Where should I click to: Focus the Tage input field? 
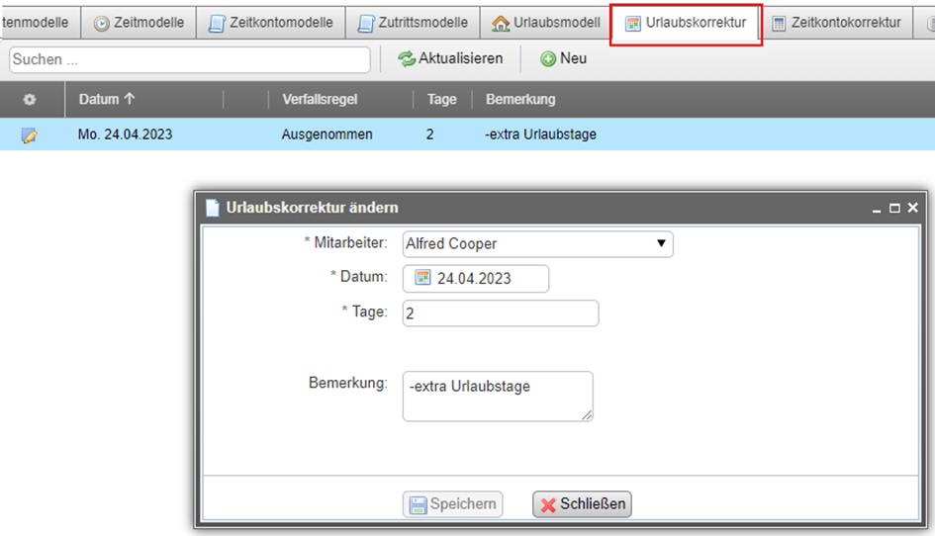500,313
